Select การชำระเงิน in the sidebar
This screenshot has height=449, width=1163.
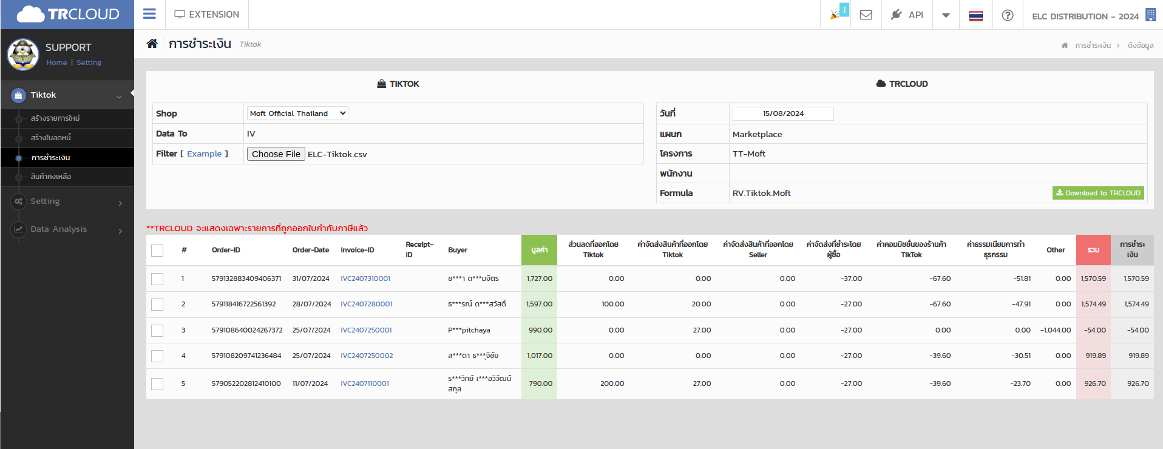[51, 158]
